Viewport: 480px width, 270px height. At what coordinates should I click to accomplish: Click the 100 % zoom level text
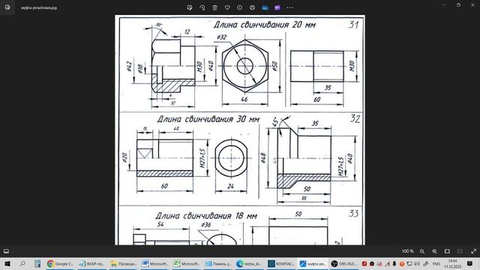pyautogui.click(x=407, y=251)
